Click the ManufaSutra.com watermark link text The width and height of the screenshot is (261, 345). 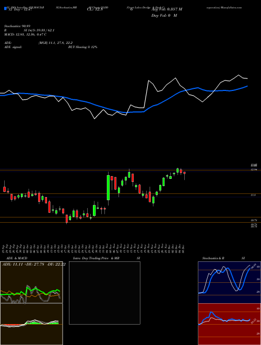click(232, 7)
